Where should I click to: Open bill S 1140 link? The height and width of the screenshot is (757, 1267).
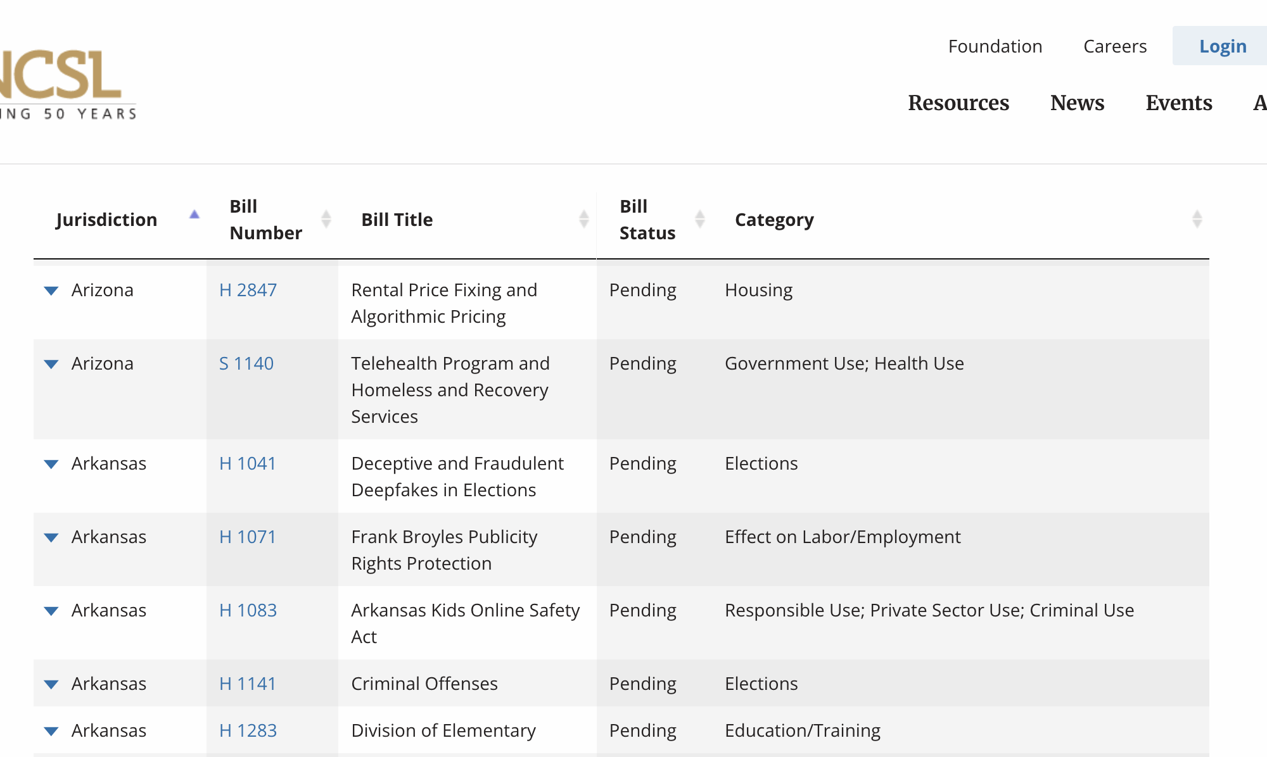pos(246,363)
